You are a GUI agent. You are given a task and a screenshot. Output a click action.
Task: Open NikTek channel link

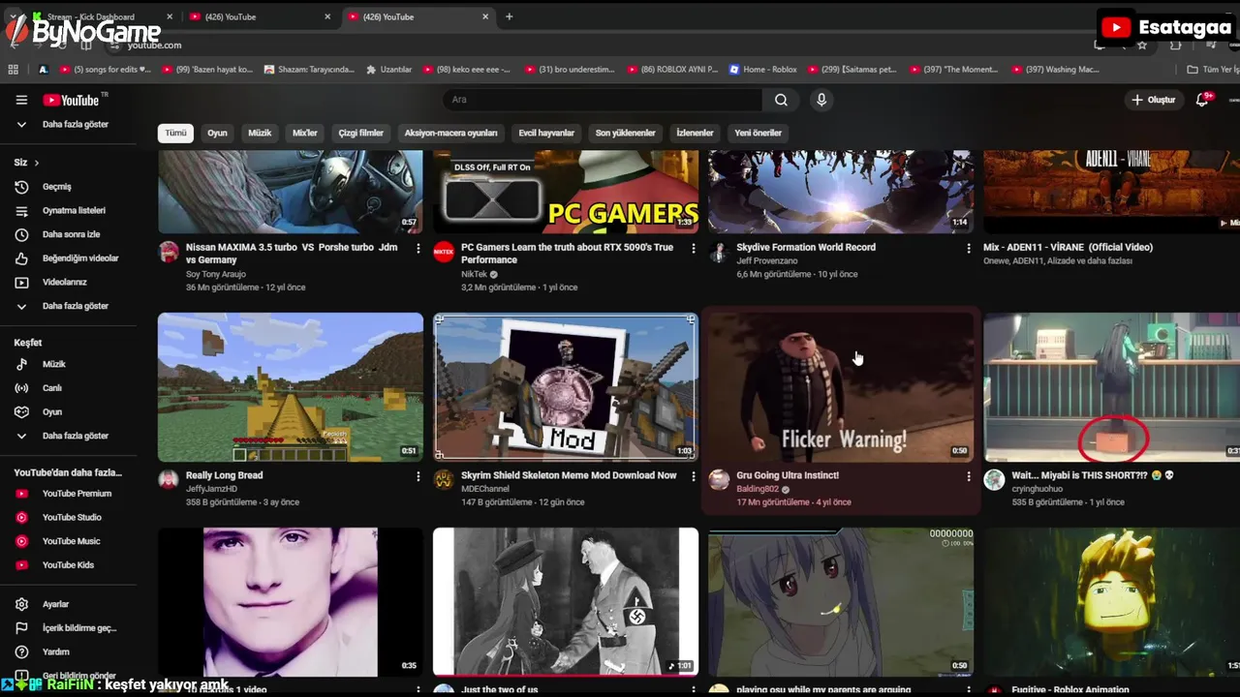coord(475,274)
